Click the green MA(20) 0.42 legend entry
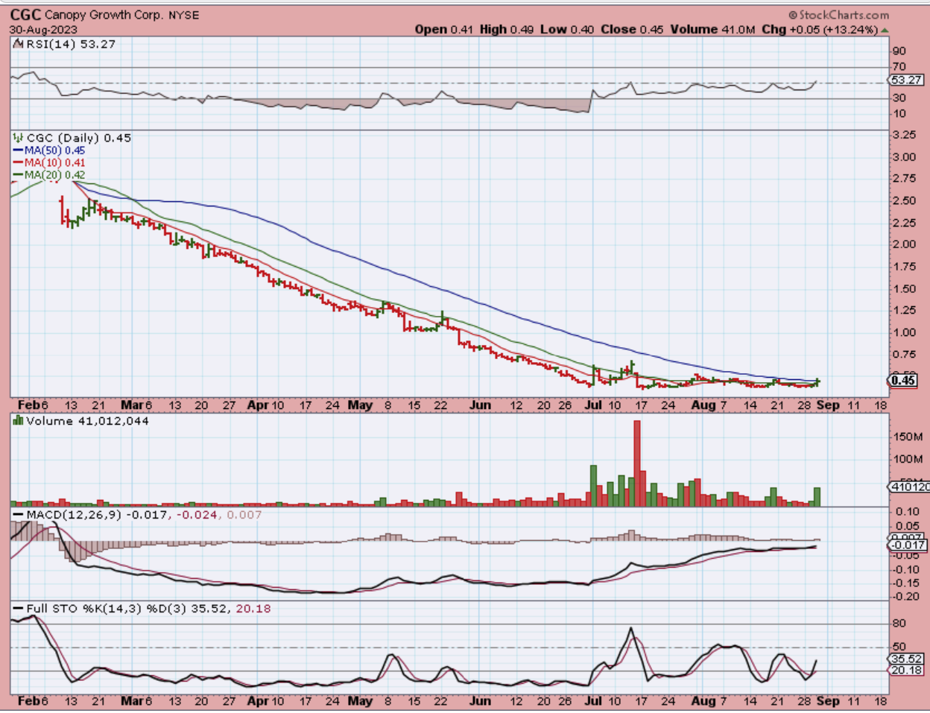Image resolution: width=930 pixels, height=713 pixels. click(49, 175)
